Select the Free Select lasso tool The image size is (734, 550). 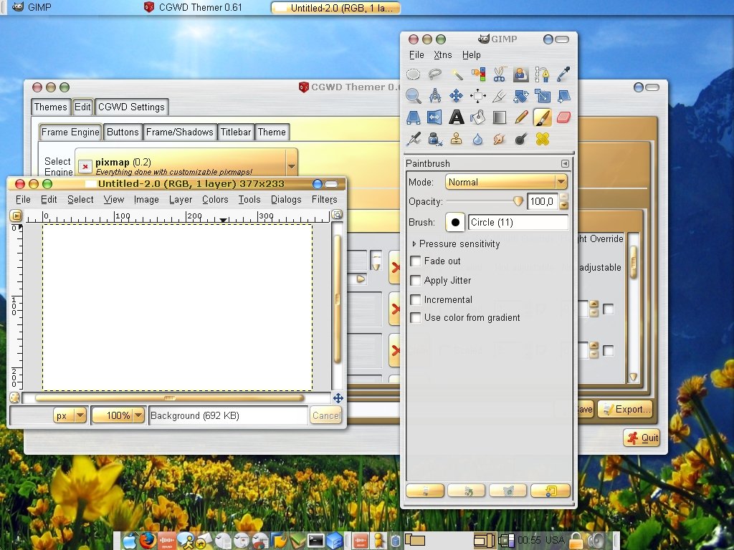435,74
